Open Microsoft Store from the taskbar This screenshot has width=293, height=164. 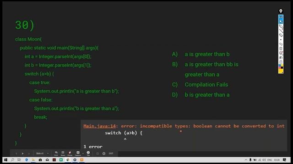40,160
